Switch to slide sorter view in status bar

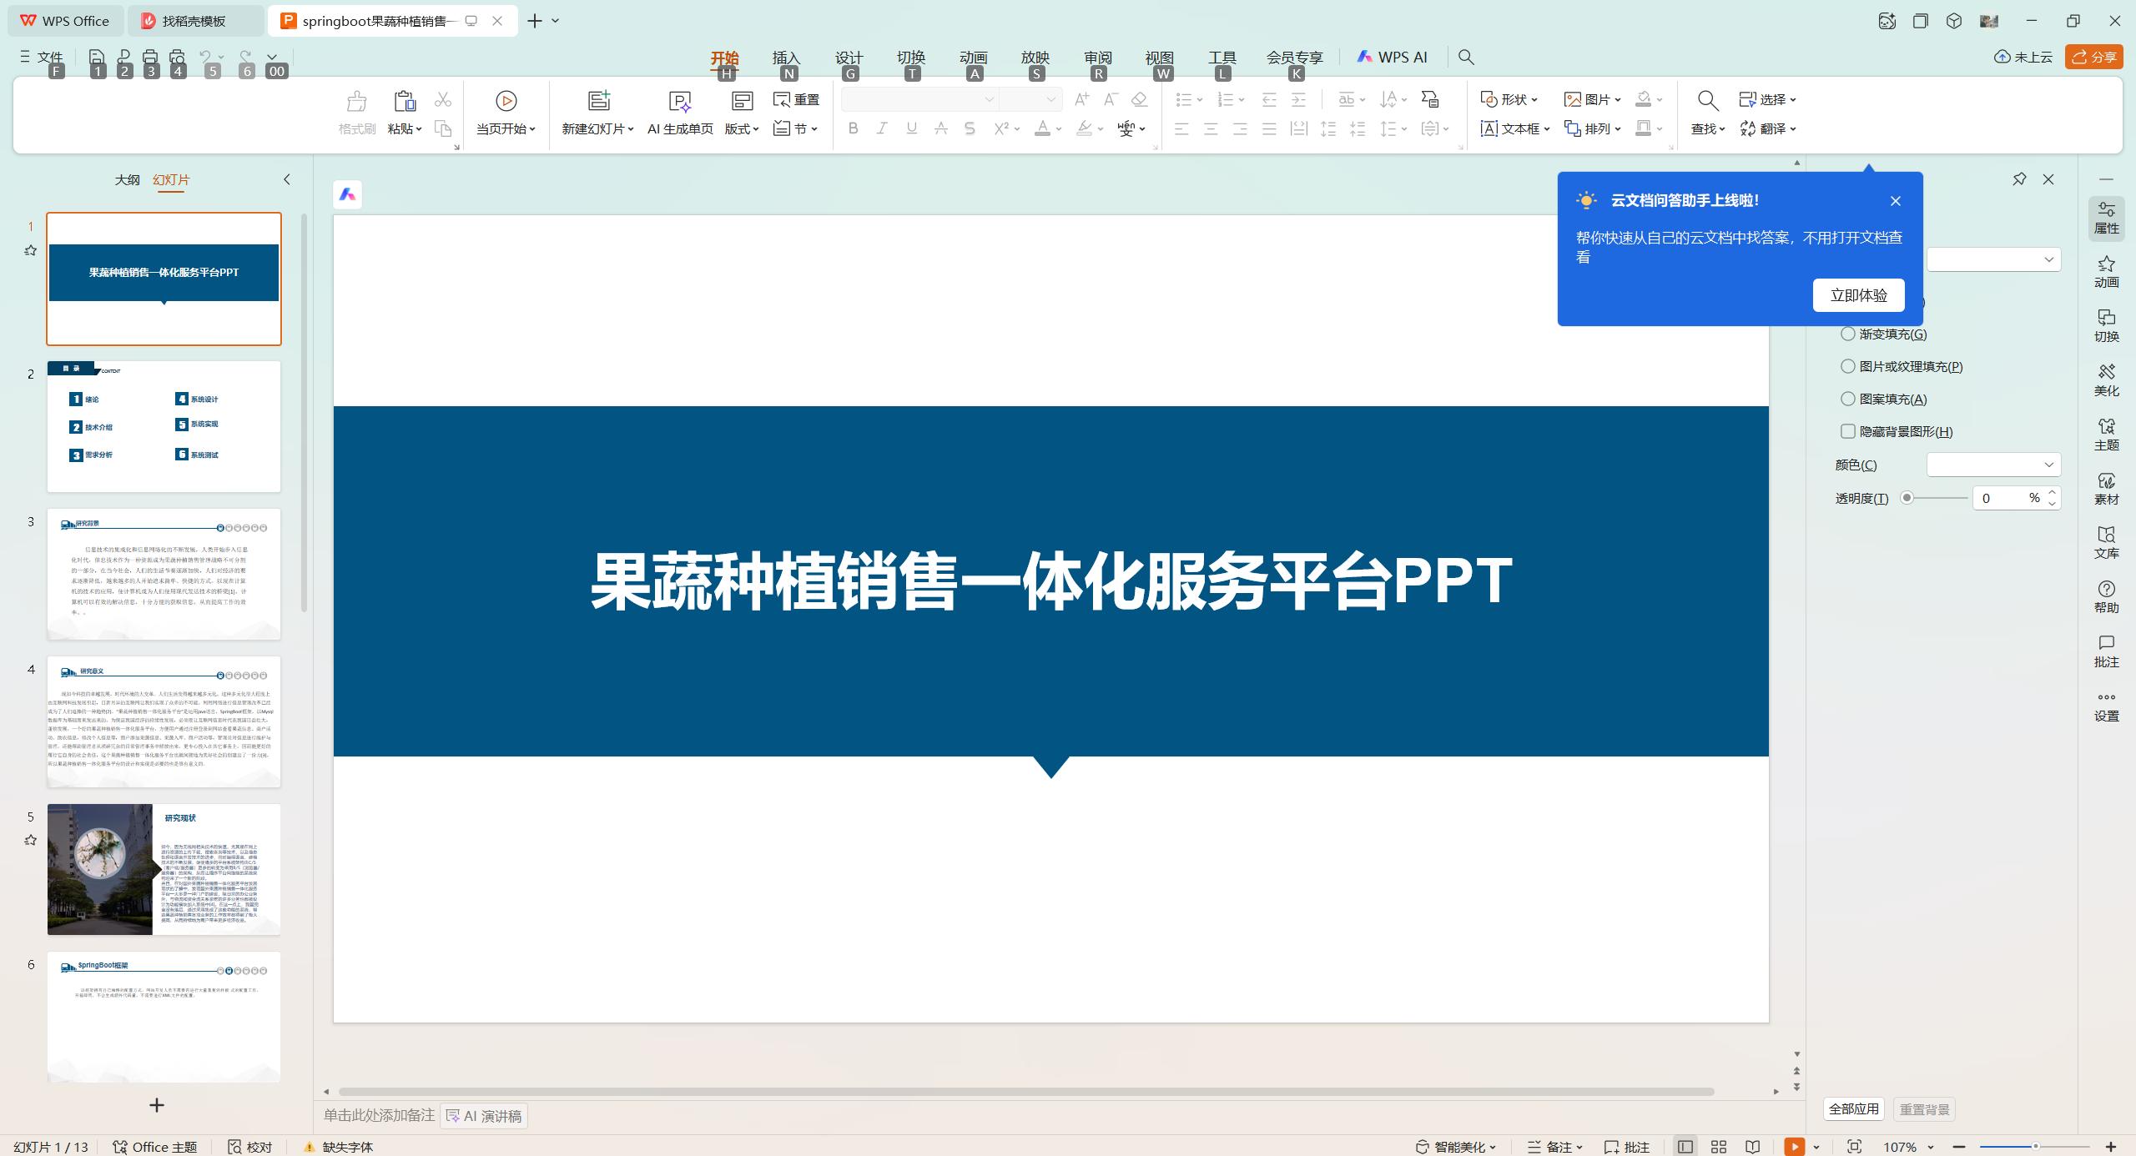1718,1147
